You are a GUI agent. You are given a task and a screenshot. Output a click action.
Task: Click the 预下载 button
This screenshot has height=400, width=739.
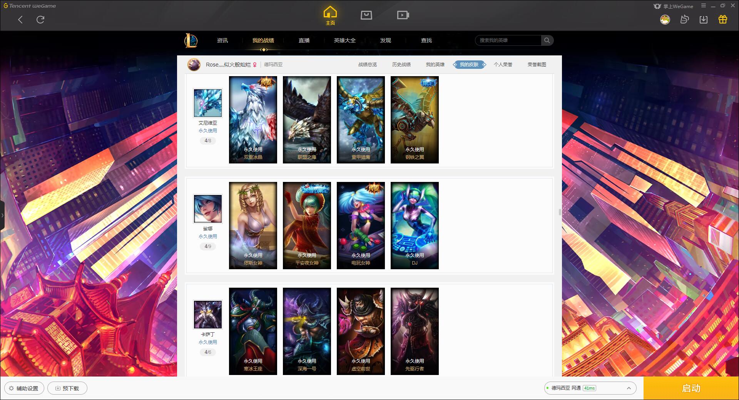click(x=67, y=388)
